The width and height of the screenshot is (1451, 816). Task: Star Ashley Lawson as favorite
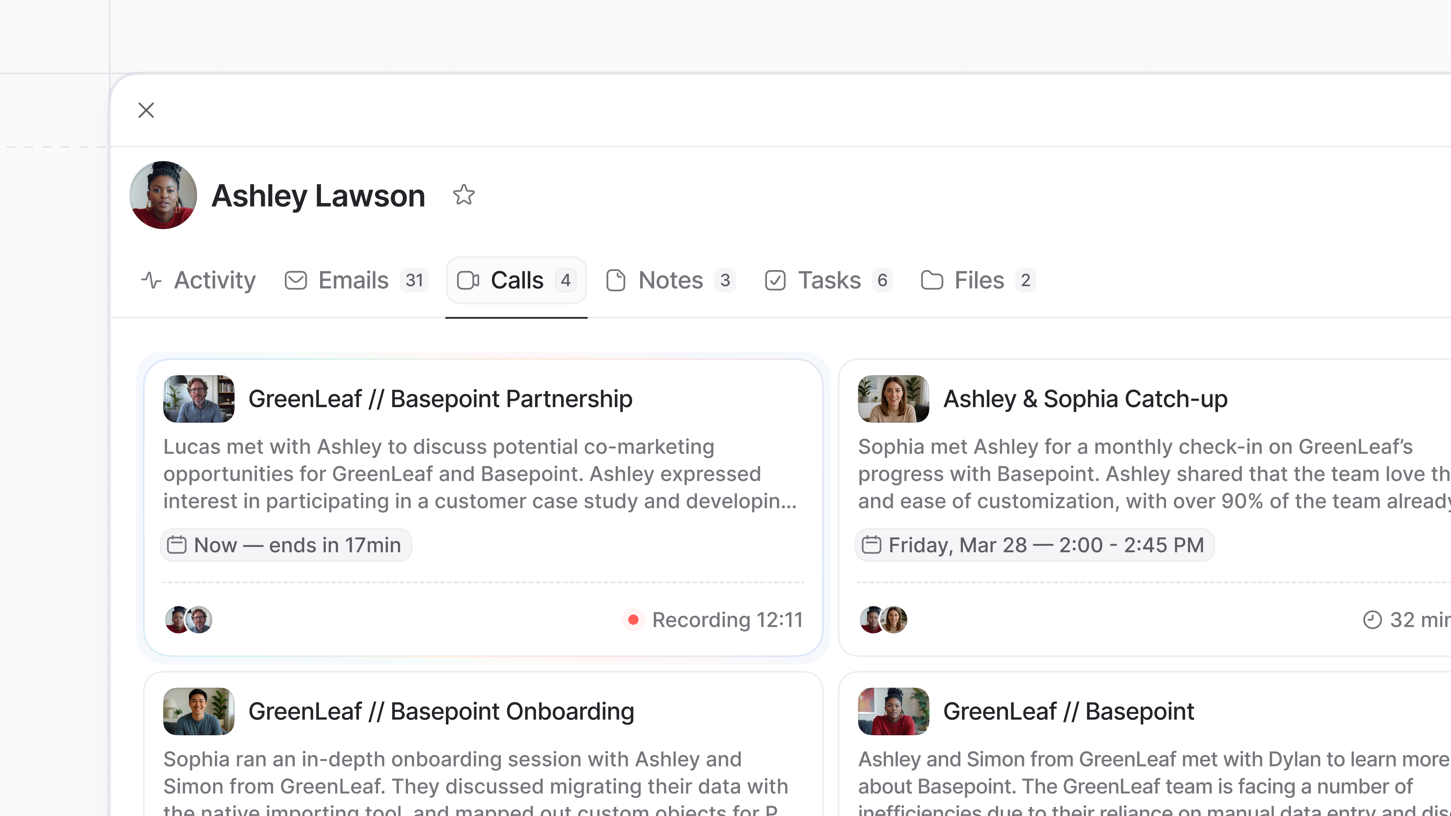pyautogui.click(x=464, y=195)
